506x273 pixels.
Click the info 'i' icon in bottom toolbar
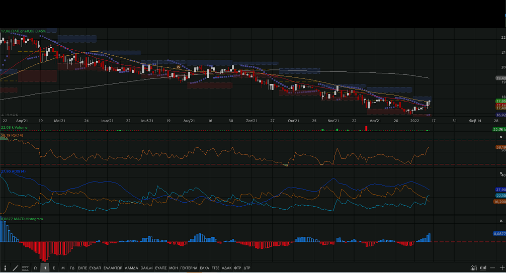click(x=6, y=268)
